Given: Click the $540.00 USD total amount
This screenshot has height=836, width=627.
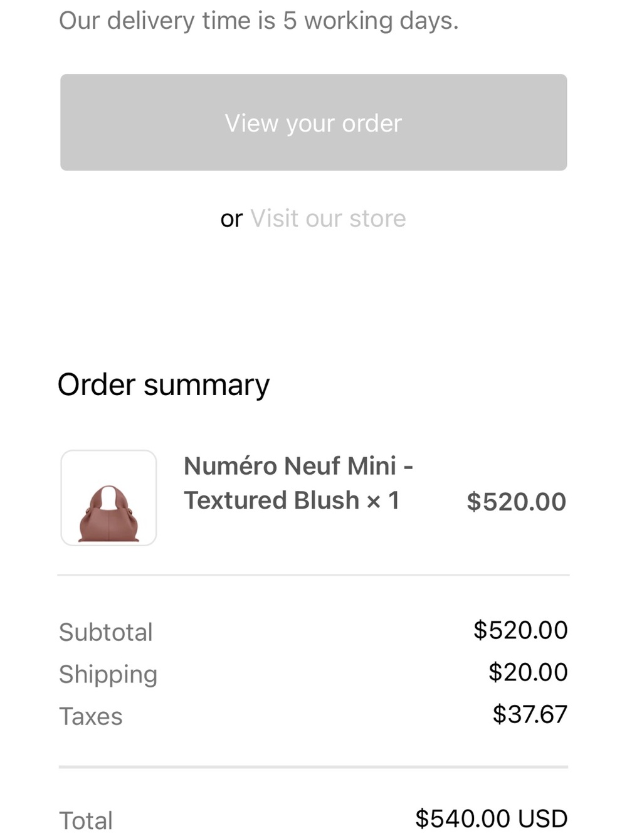Looking at the screenshot, I should pos(492,818).
